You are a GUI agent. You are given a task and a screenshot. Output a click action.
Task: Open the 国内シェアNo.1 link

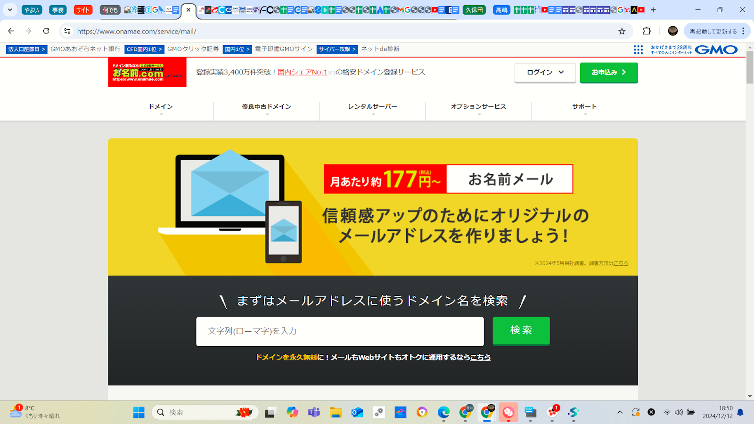303,72
